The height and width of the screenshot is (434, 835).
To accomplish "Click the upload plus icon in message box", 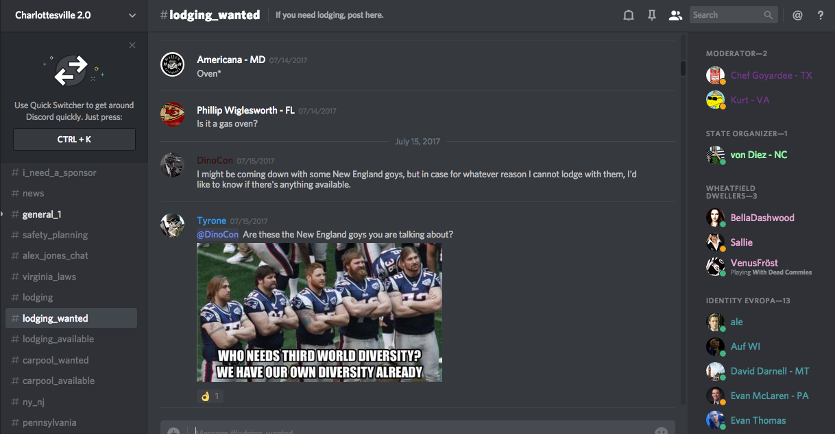I will point(173,431).
